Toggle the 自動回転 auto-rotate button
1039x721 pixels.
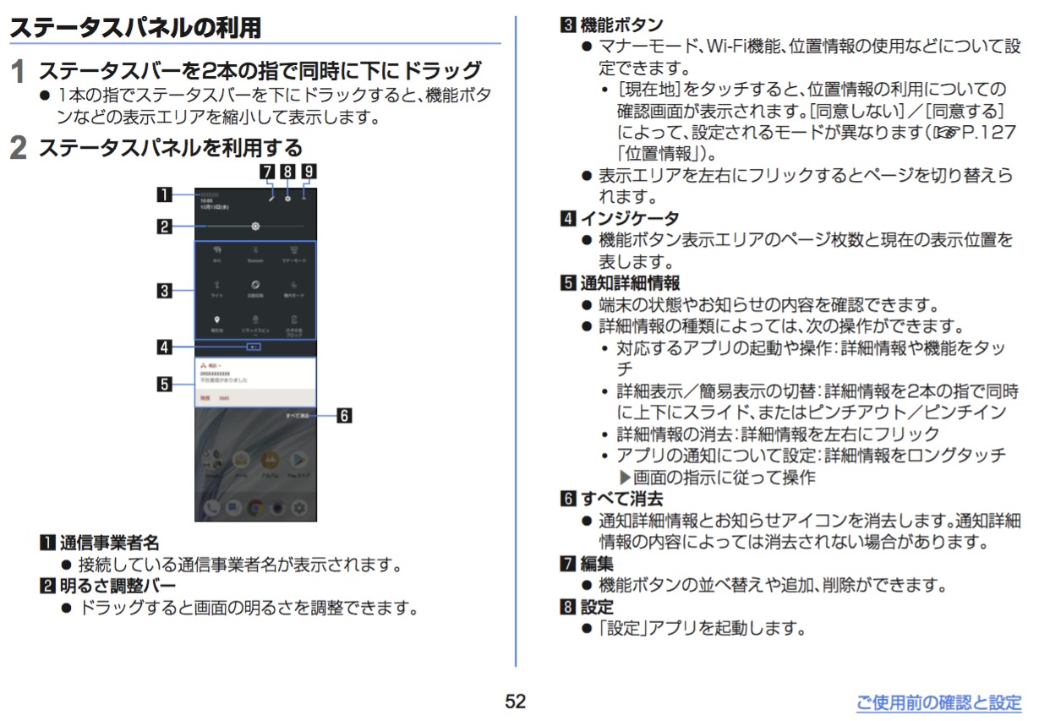click(255, 287)
